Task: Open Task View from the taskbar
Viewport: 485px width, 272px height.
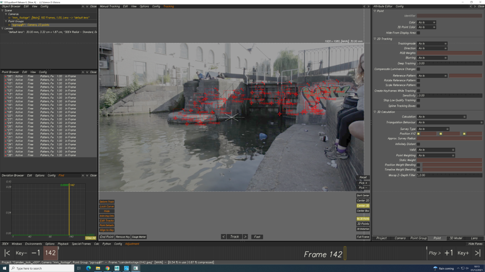Action: tap(79, 268)
